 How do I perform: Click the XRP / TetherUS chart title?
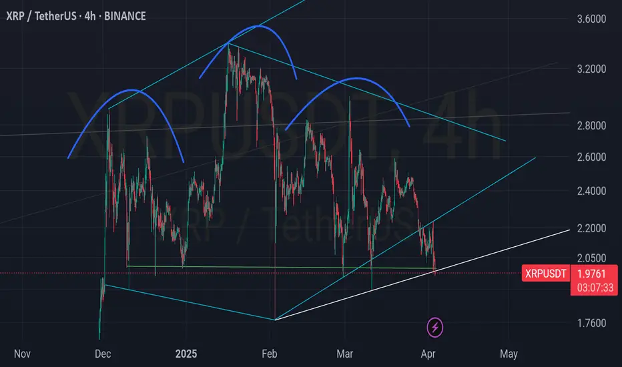point(76,16)
